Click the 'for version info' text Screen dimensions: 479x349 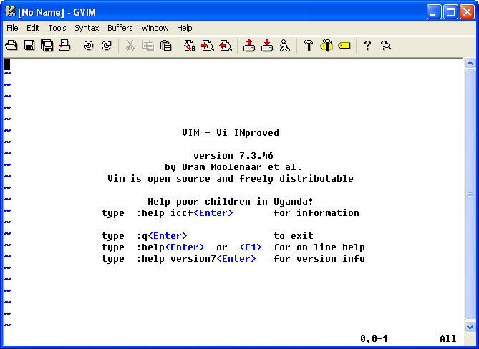(x=319, y=259)
